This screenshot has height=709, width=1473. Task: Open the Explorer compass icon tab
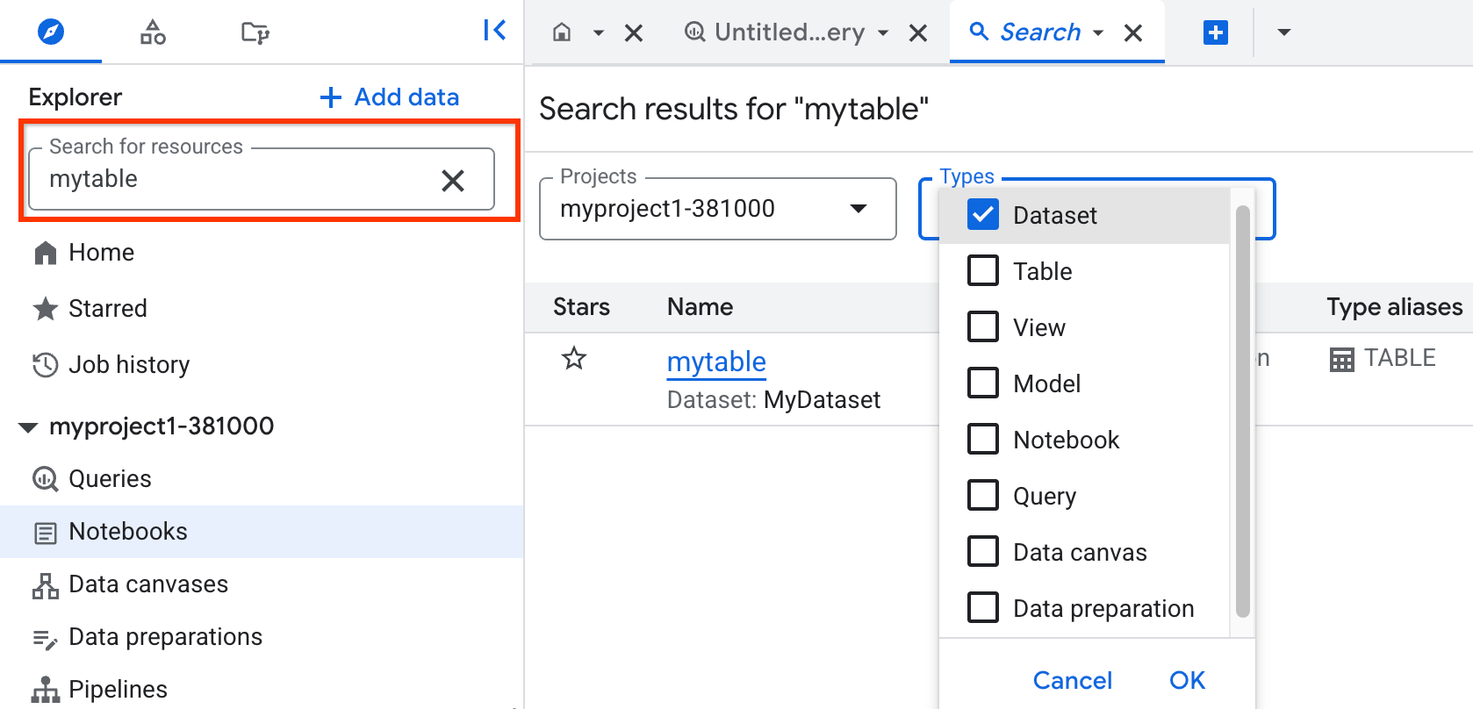coord(51,32)
